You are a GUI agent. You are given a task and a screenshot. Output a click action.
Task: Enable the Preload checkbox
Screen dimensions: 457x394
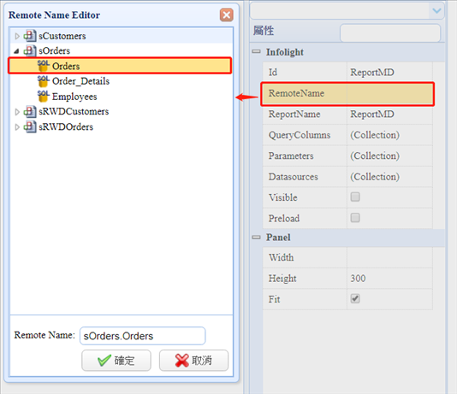(355, 218)
